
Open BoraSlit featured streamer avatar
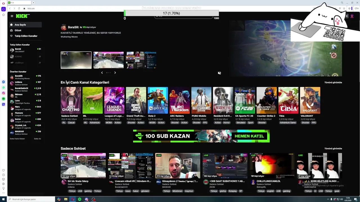pos(64,27)
